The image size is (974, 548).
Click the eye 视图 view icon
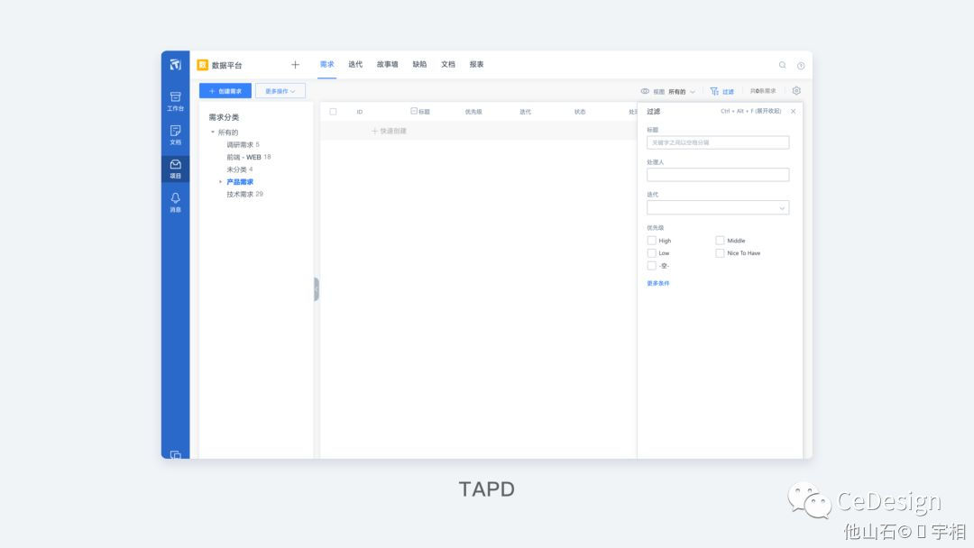tap(645, 91)
